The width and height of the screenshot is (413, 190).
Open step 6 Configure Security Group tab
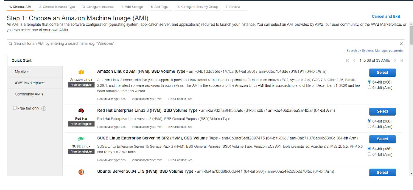pyautogui.click(x=198, y=7)
